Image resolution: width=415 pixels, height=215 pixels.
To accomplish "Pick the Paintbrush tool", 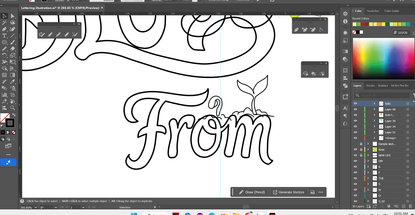I will [x=12, y=42].
